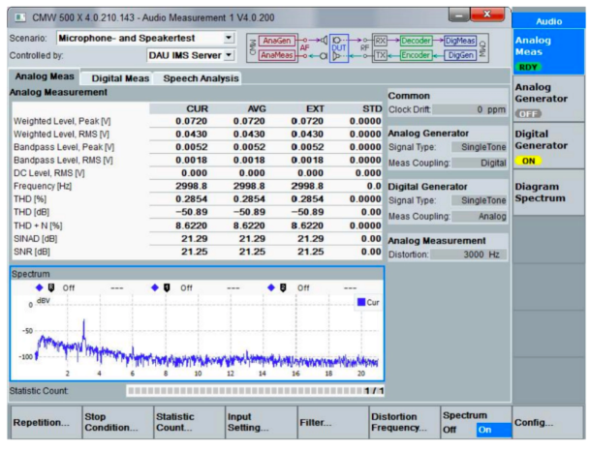Click the CMW application icon in title bar

pos(20,17)
